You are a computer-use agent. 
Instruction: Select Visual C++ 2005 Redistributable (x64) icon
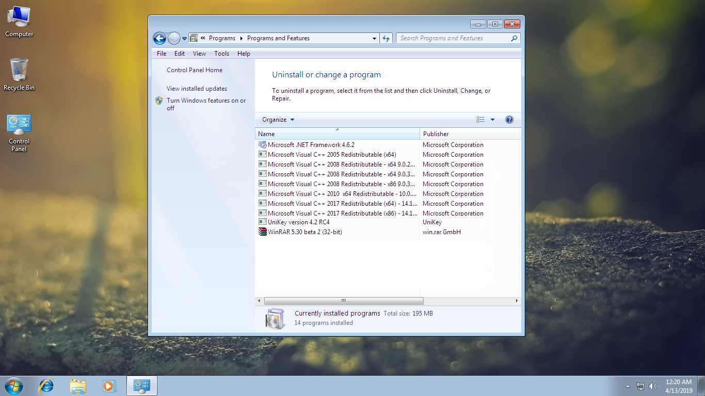[x=262, y=155]
